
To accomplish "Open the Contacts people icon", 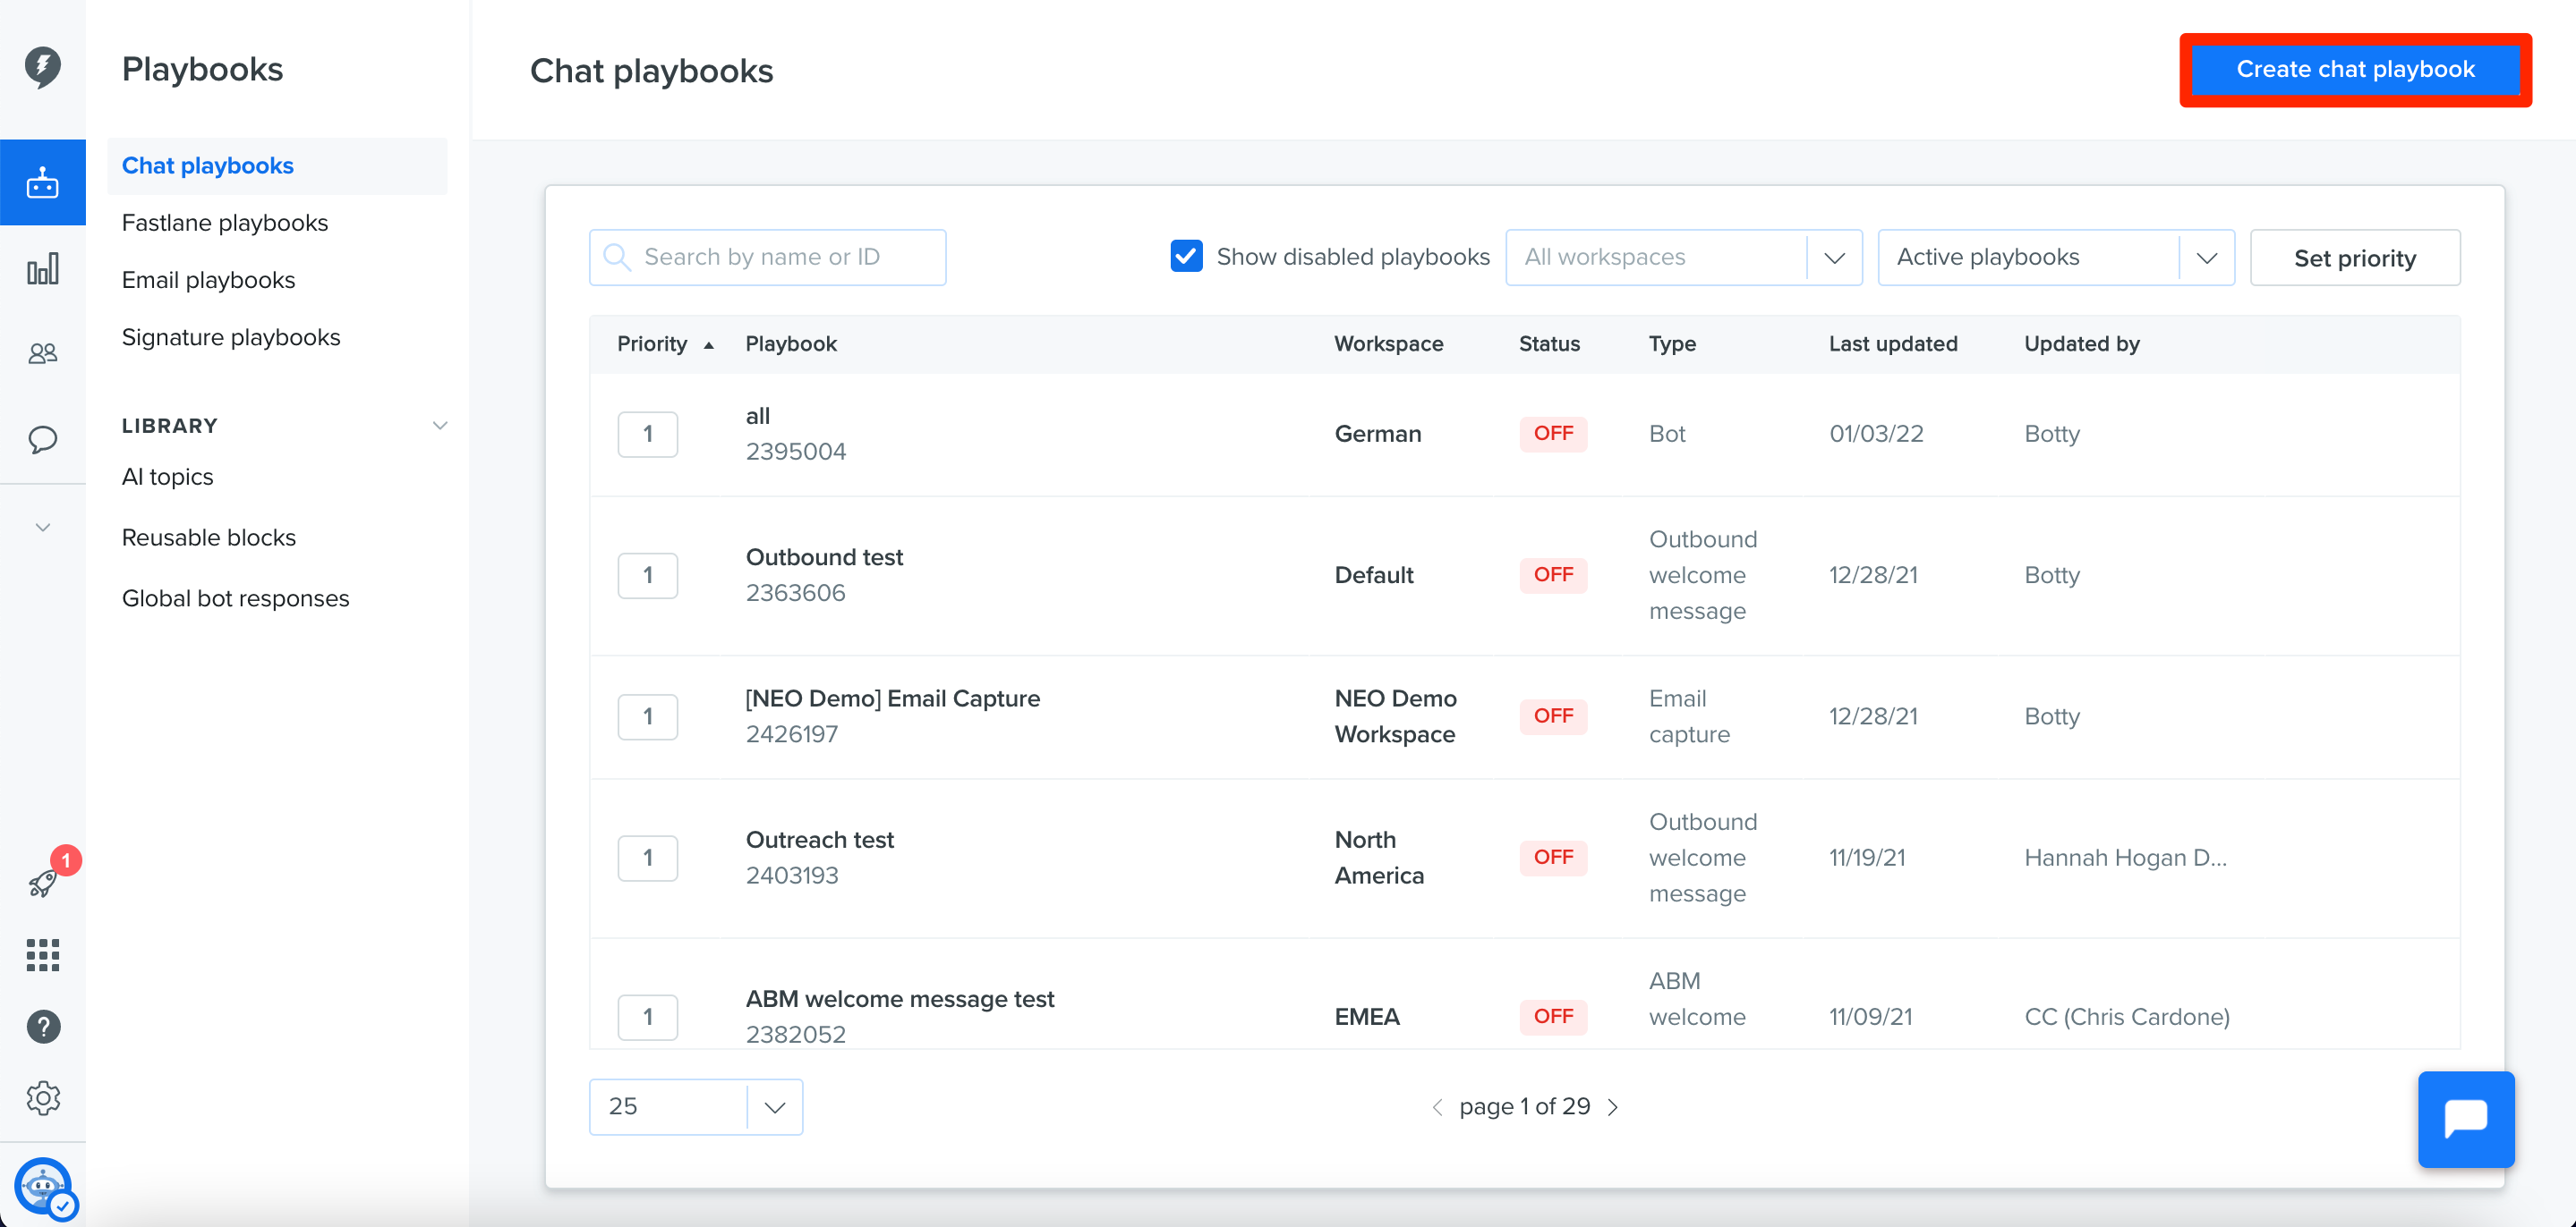I will pos(42,352).
